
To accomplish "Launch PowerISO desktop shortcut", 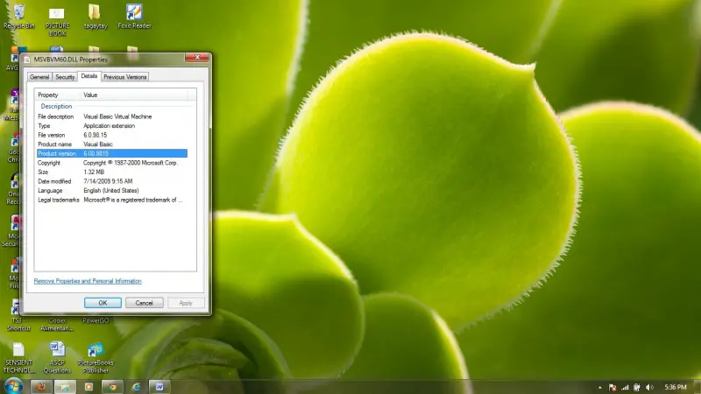I will [x=96, y=320].
